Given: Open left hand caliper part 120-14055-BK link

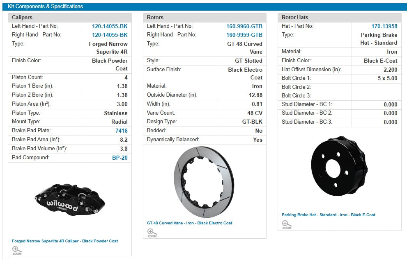Looking at the screenshot, I should click(x=110, y=26).
